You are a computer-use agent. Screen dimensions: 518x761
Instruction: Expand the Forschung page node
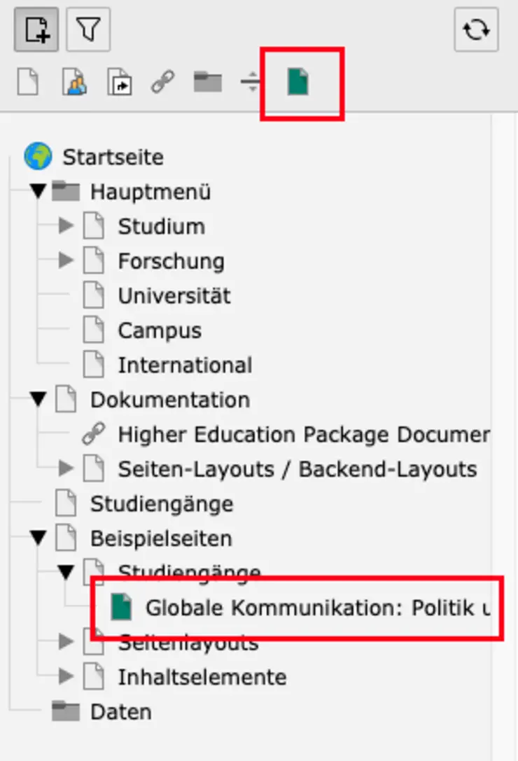pos(66,261)
